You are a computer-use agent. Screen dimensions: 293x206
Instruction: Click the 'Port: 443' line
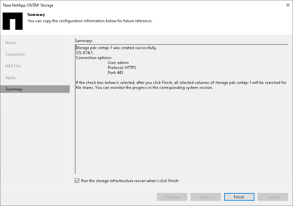[115, 73]
